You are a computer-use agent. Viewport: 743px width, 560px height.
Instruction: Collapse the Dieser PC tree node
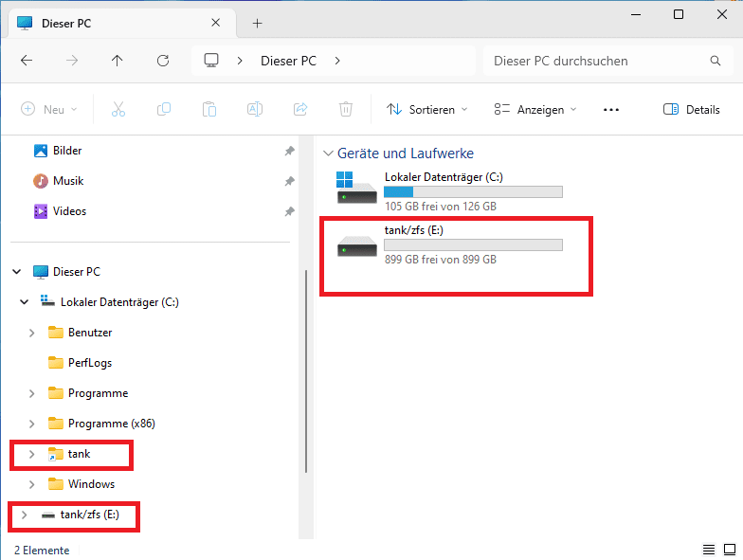pos(17,271)
